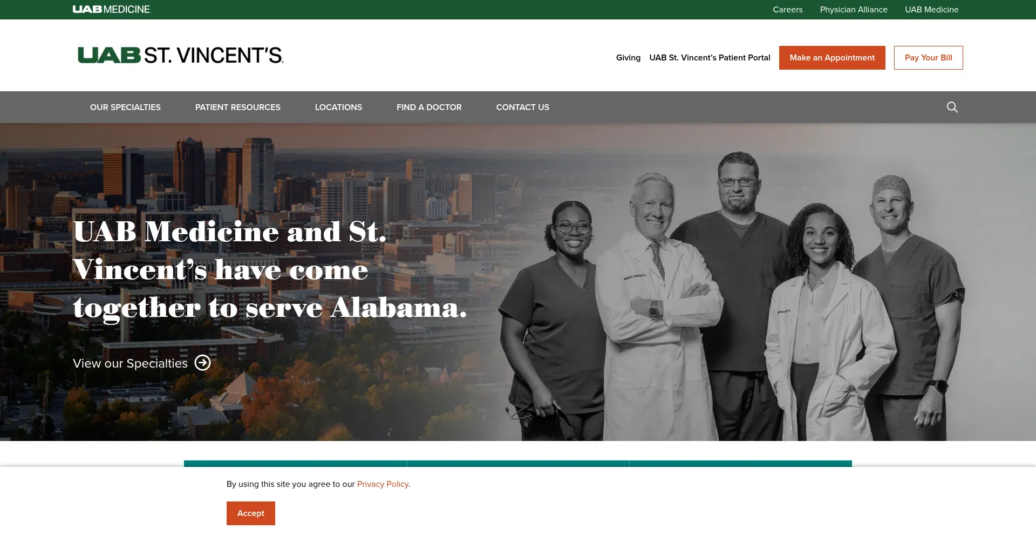Click the Make an Appointment button
The height and width of the screenshot is (536, 1036).
tap(832, 58)
